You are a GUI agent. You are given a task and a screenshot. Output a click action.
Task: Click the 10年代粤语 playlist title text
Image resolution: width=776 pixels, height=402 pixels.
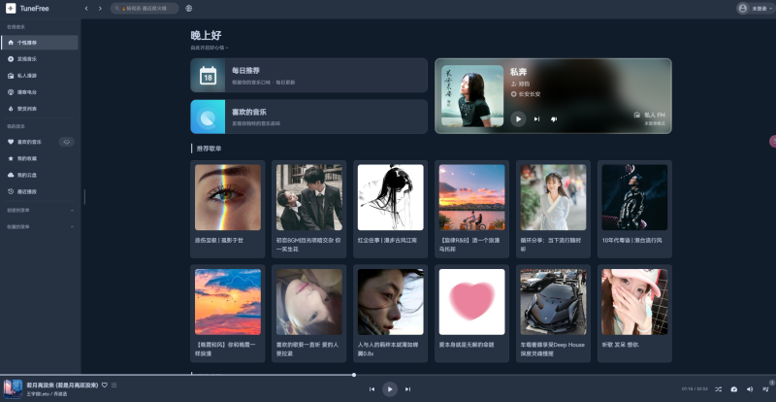632,240
